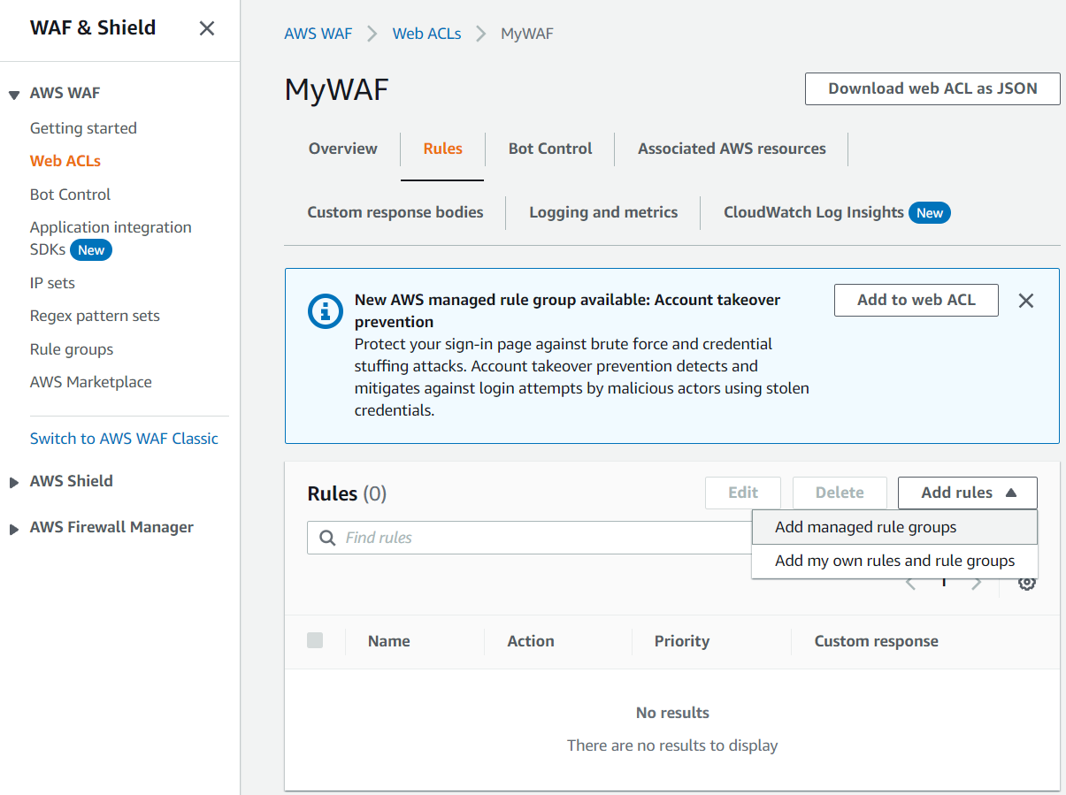Click the Custom response column header
The width and height of the screenshot is (1066, 795).
(877, 641)
